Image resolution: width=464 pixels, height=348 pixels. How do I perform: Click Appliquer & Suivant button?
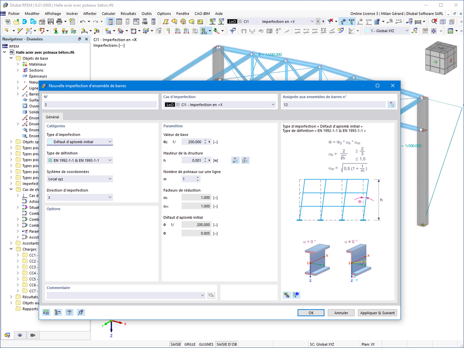377,313
